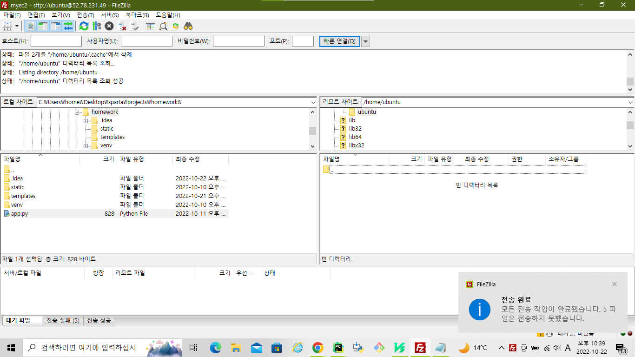Open the 보기(V) menu
635x357 pixels.
click(61, 15)
